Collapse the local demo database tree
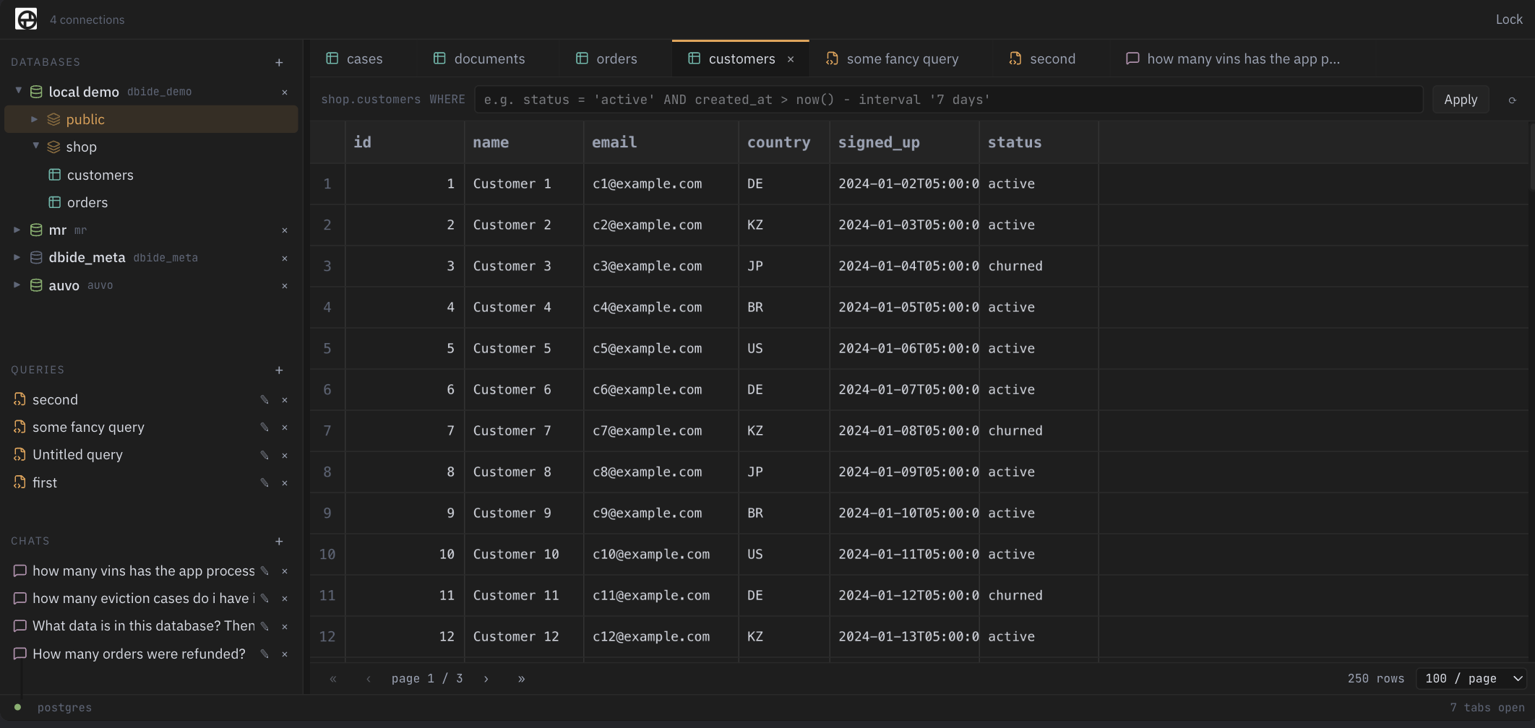This screenshot has width=1535, height=728. 18,91
